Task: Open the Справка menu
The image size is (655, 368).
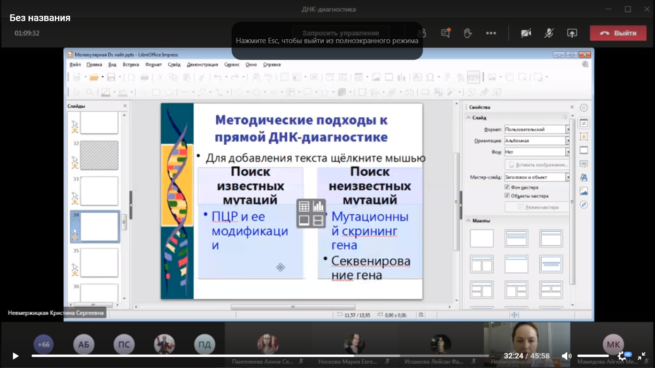Action: click(x=272, y=64)
